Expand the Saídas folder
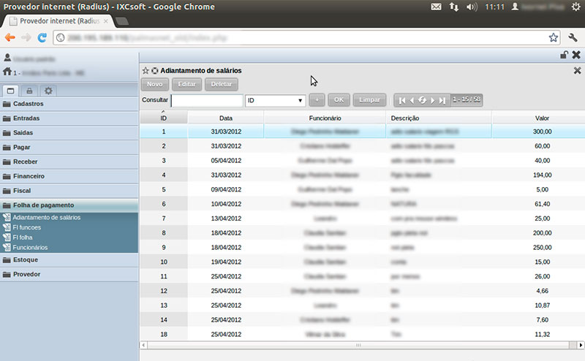This screenshot has width=585, height=361. point(69,133)
